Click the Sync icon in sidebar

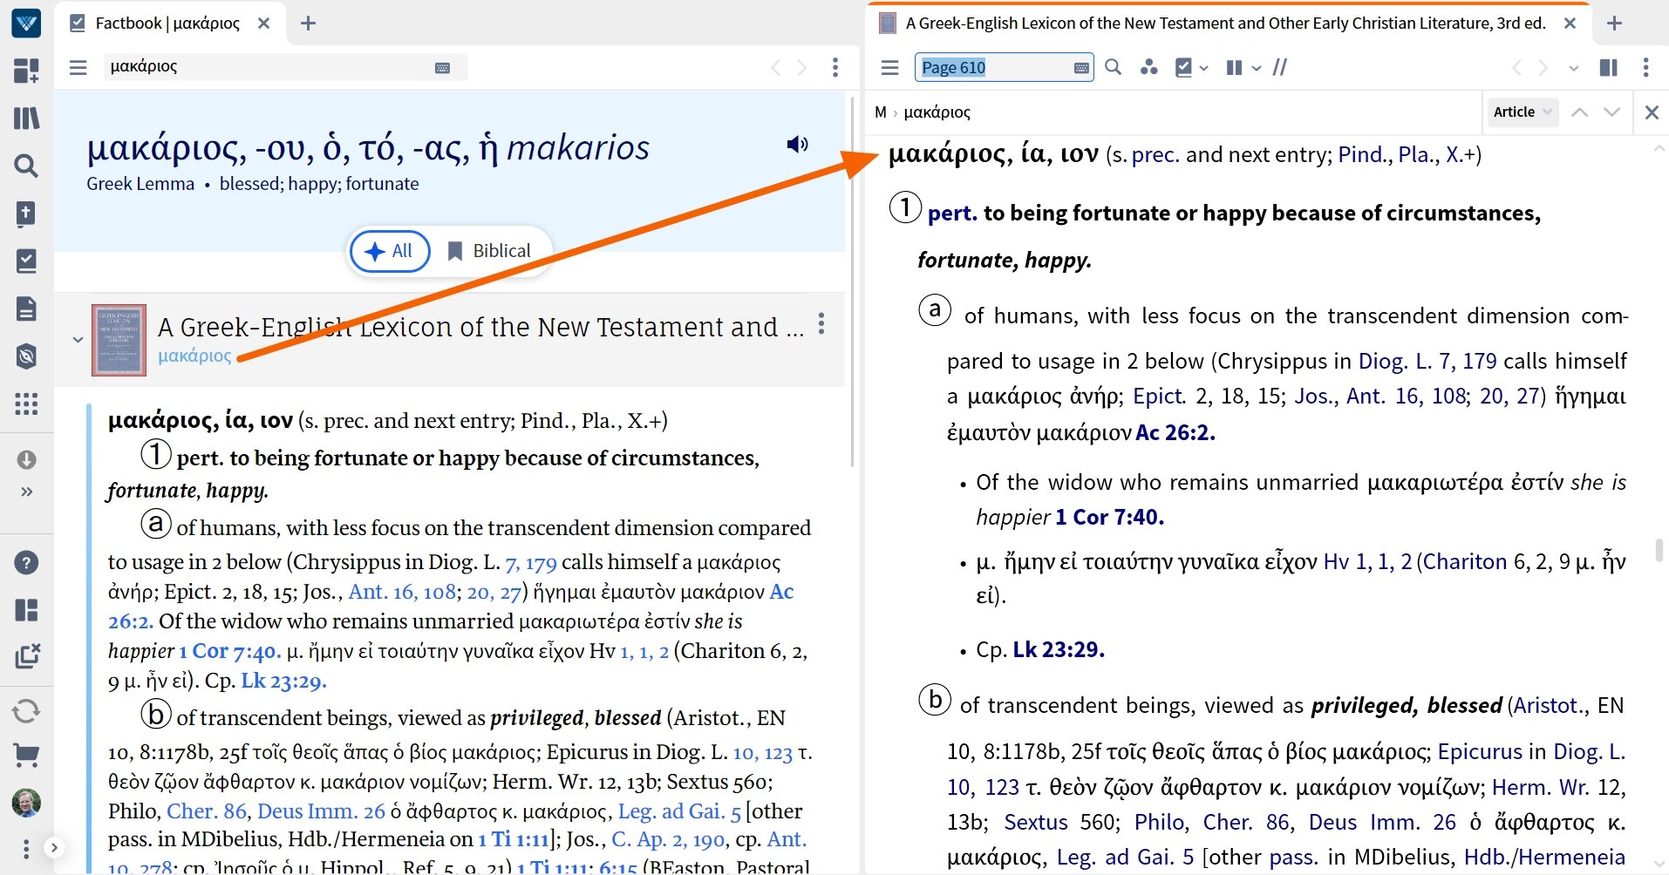click(x=26, y=711)
